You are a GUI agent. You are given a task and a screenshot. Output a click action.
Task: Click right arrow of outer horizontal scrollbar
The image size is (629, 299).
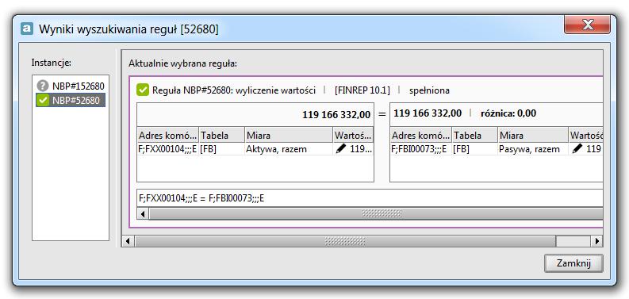point(597,241)
